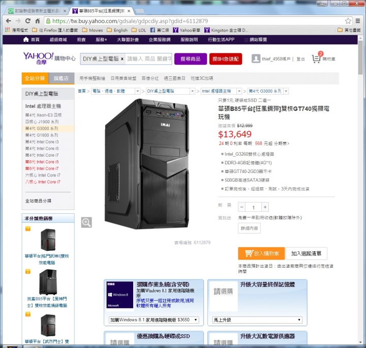The width and height of the screenshot is (366, 348).
Task: Click the installment 分期表 link
Action: point(281,143)
